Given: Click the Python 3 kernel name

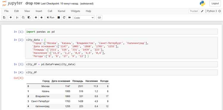Looking at the screenshot, I should [x=212, y=11].
